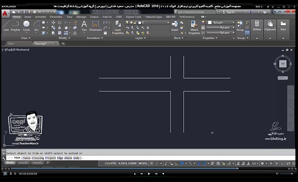The image size is (298, 182).
Task: Click the Array tool icon
Action: tap(66, 33)
